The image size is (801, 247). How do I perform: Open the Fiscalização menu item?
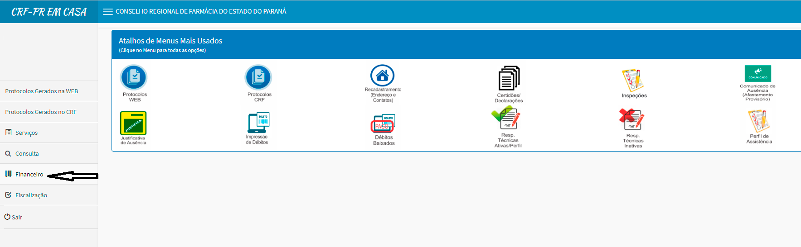pyautogui.click(x=31, y=195)
